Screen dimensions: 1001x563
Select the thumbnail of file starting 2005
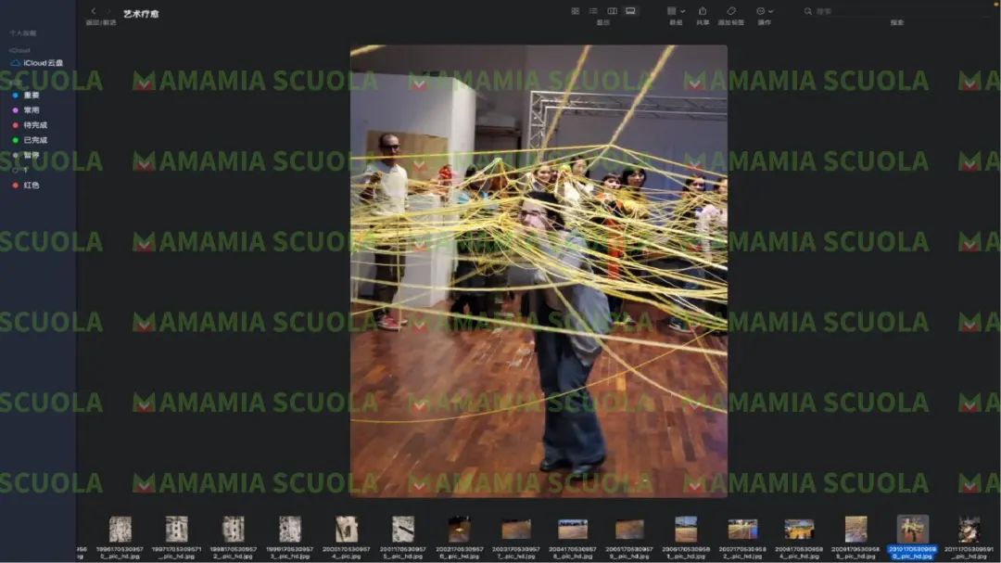(x=629, y=529)
